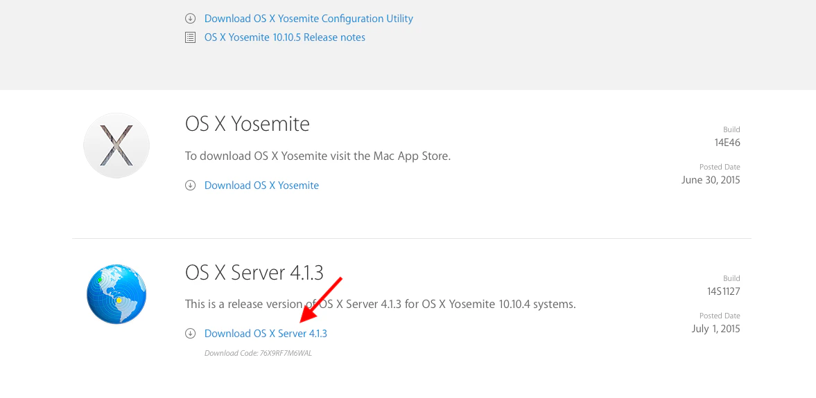Click download arrow icon beside Download OS X Yosemite

pos(191,186)
